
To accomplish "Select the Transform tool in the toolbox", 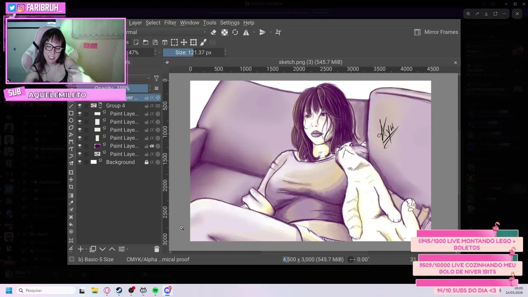I will pyautogui.click(x=71, y=172).
